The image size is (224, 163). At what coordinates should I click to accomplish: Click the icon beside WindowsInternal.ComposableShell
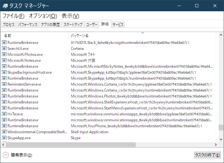coord(4,132)
